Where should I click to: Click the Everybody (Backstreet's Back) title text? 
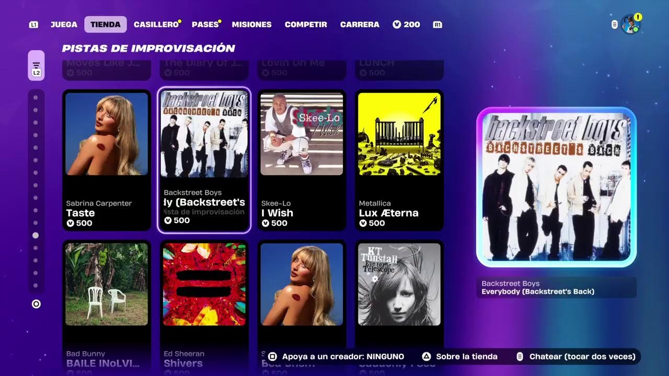(x=538, y=291)
